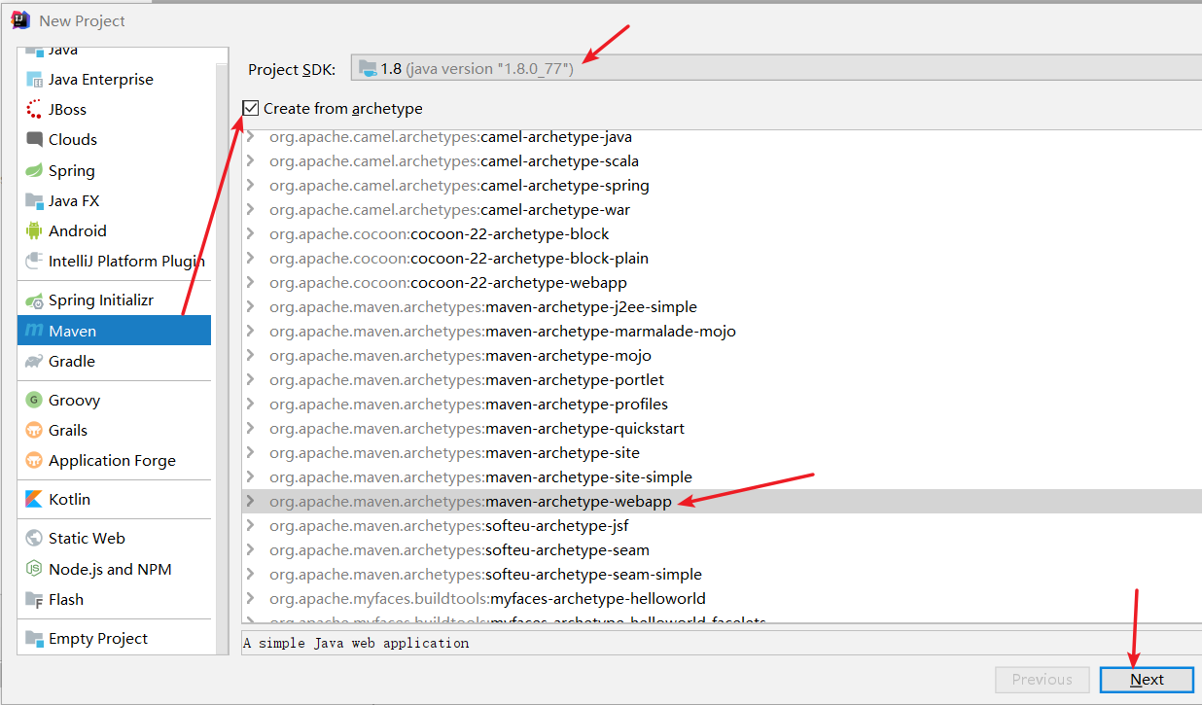
Task: Select the Groovy icon
Action: [x=34, y=401]
